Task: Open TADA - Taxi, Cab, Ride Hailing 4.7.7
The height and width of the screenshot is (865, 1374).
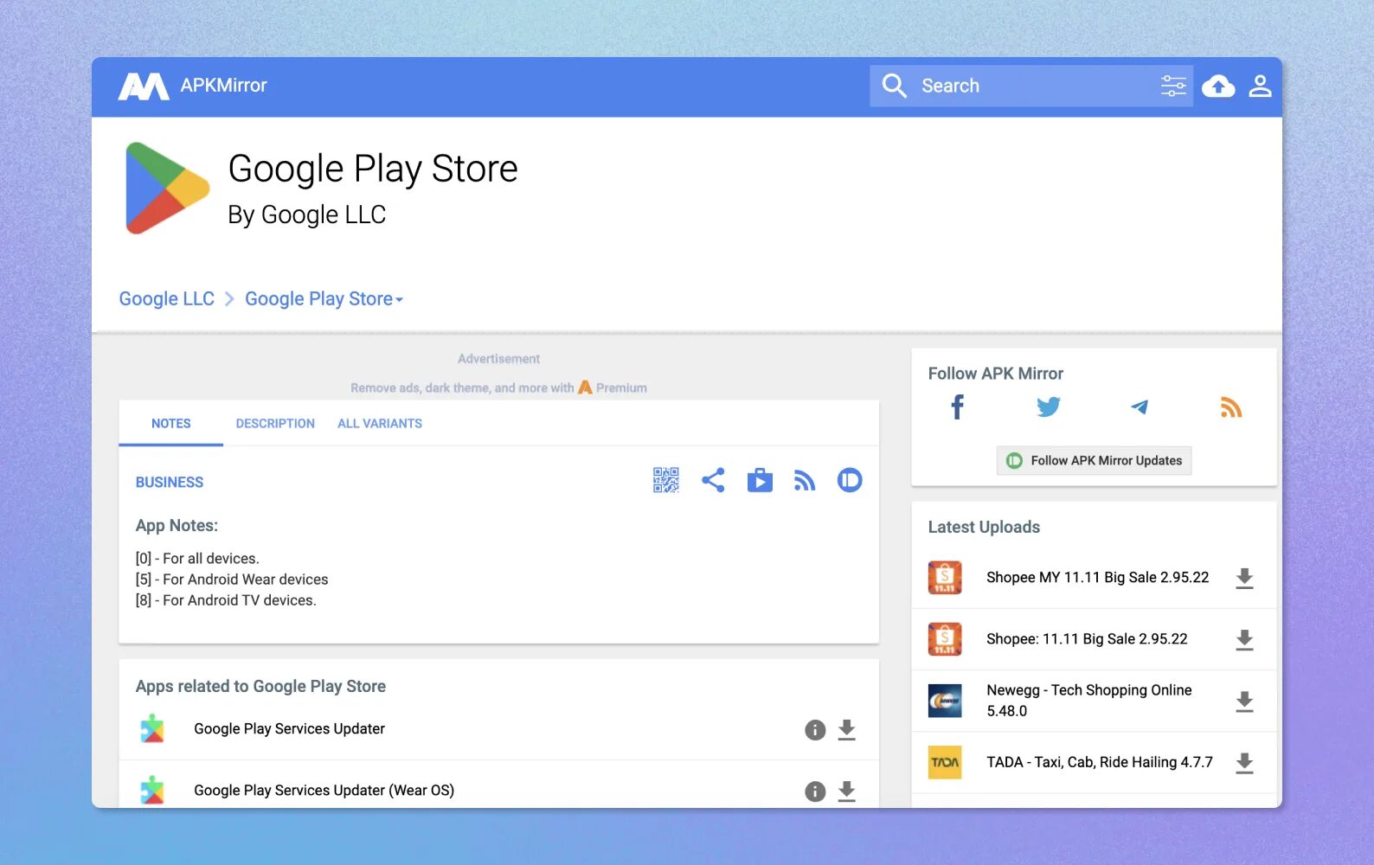Action: pos(1099,762)
